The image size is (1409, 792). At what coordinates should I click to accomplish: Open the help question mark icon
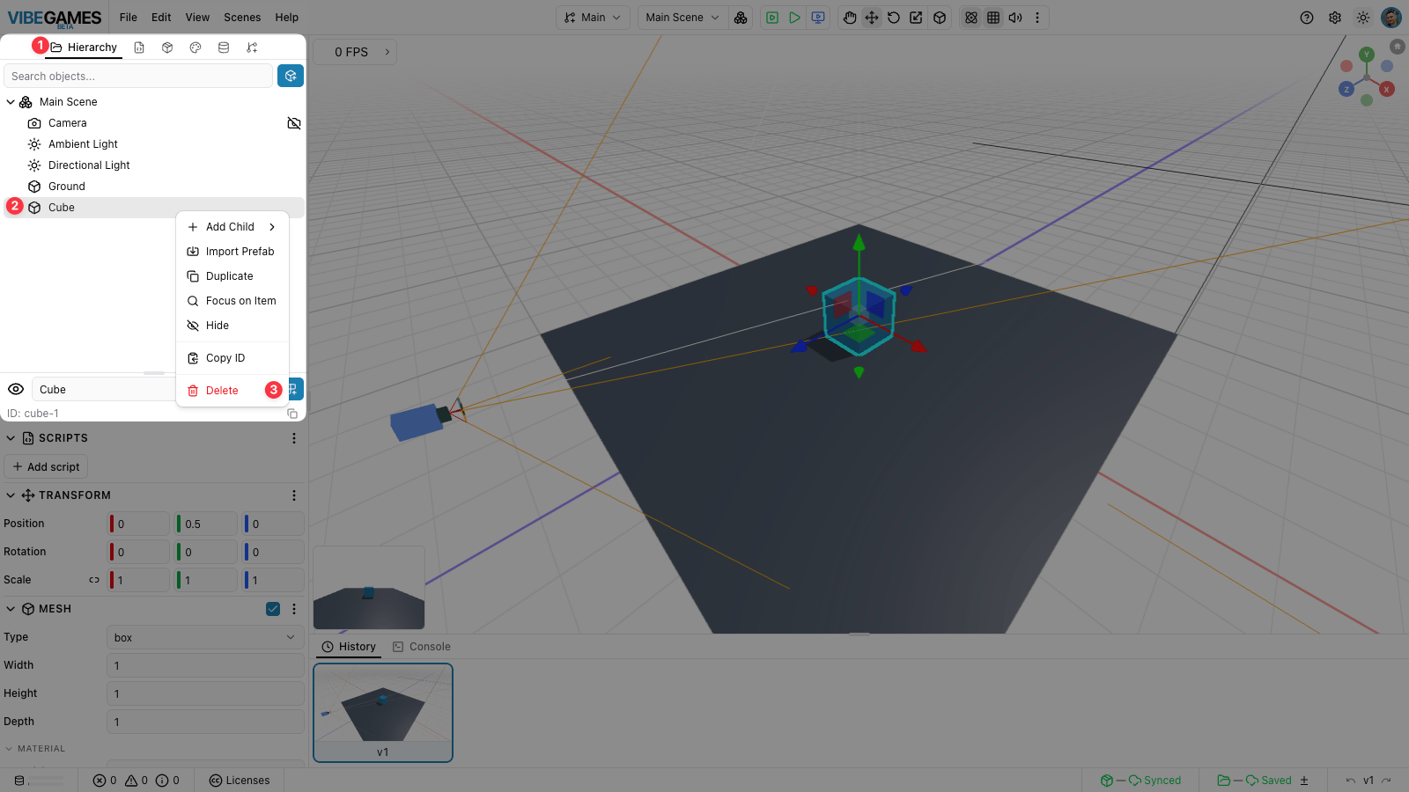(x=1307, y=18)
